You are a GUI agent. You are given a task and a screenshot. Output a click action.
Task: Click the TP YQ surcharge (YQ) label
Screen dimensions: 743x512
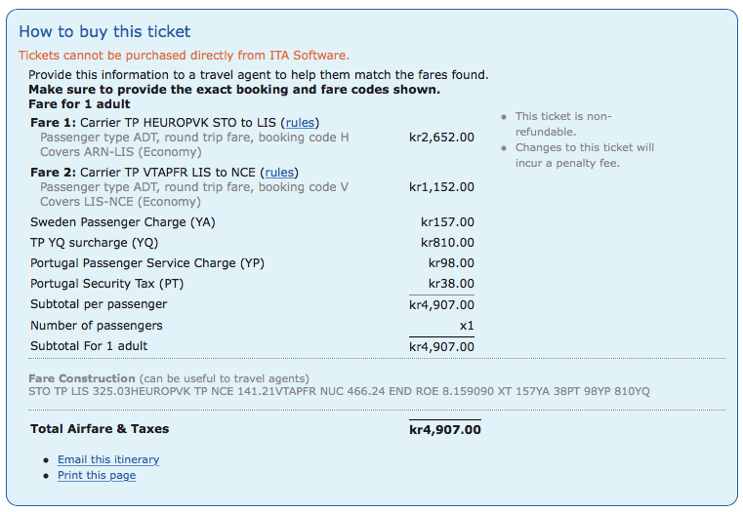(94, 243)
